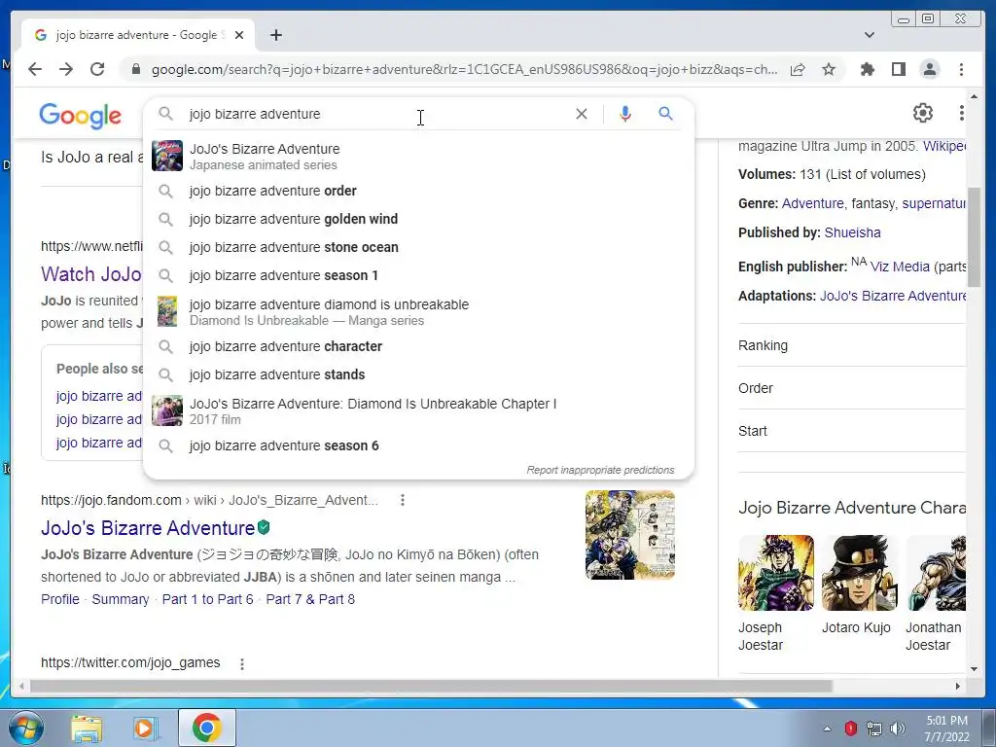Viewport: 996px width, 747px height.
Task: Click the Chrome taskbar icon
Action: 206,728
